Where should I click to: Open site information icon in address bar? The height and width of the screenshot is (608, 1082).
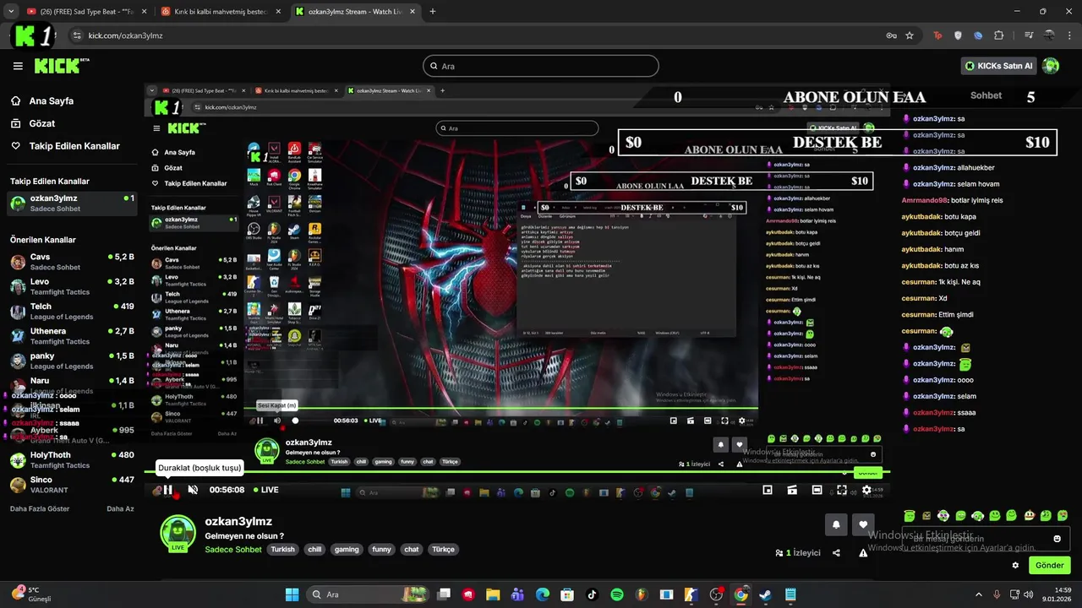tap(77, 35)
